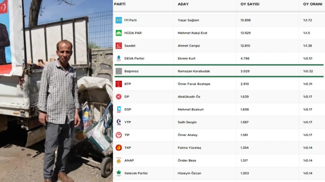The image size is (325, 182).
Task: Click the gray Bağımsız color square
Action: click(x=119, y=71)
